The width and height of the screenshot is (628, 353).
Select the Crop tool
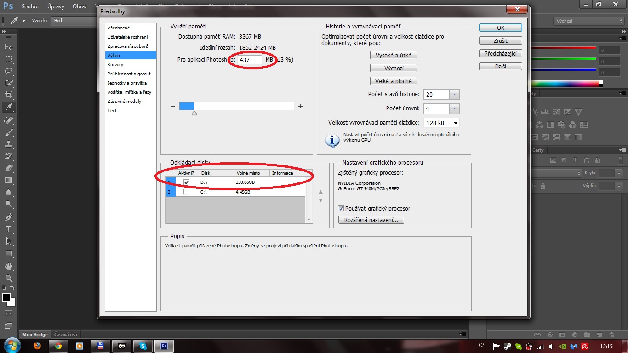[9, 95]
